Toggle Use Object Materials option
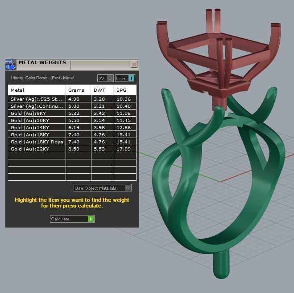 [x=103, y=188]
